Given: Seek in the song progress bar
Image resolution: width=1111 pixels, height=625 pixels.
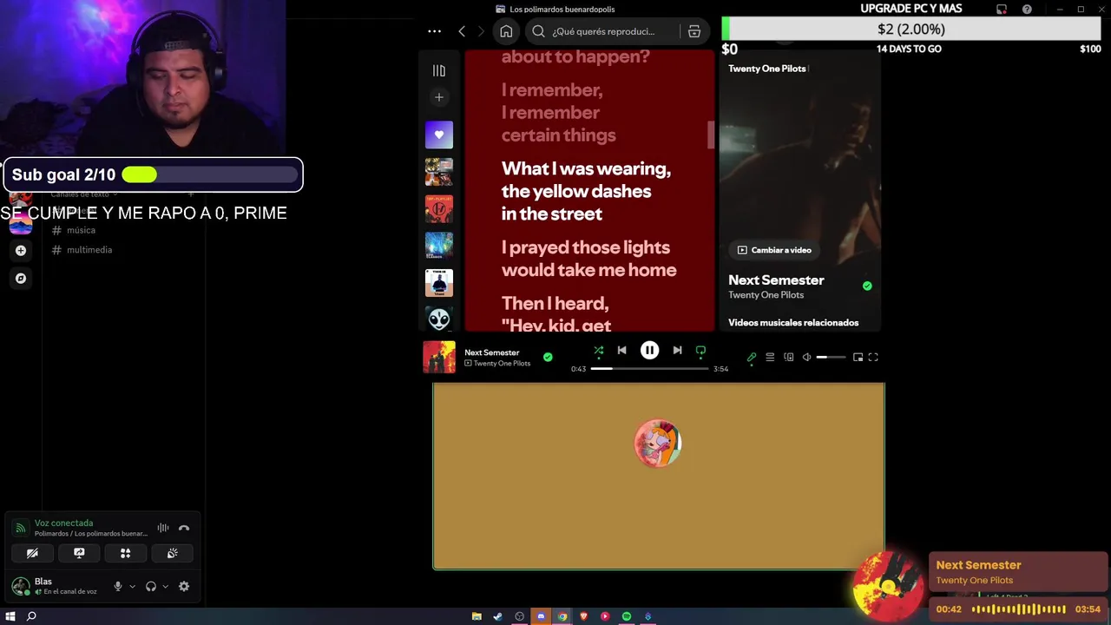Looking at the screenshot, I should tap(649, 369).
